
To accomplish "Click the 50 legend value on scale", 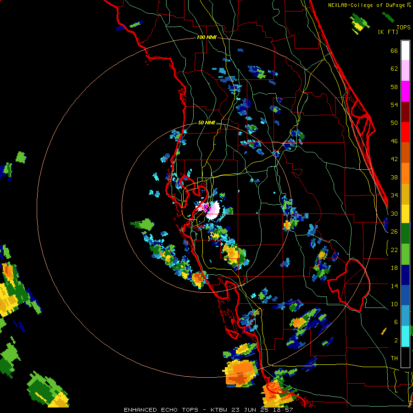I will [x=394, y=123].
